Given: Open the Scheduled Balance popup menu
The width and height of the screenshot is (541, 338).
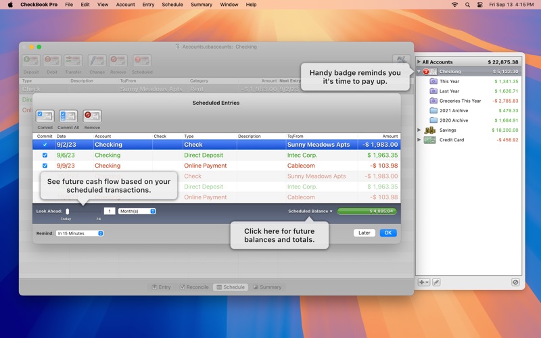Looking at the screenshot, I should [x=310, y=211].
